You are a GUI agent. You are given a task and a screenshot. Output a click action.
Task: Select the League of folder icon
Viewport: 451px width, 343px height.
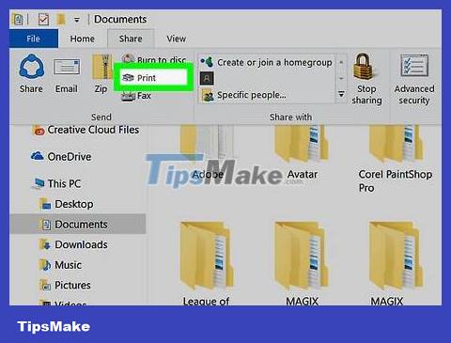click(207, 255)
